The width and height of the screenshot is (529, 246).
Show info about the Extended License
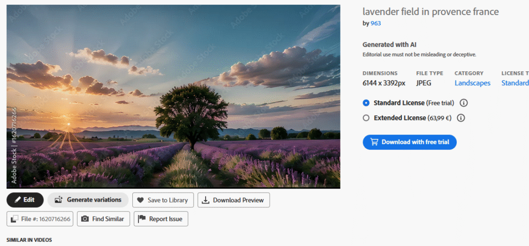click(461, 118)
